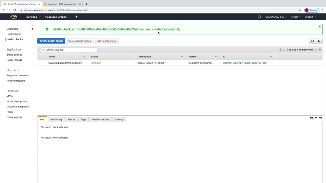Screen dimensions: 326x183
Task: Go to first page of health checks
Action: click(x=280, y=50)
